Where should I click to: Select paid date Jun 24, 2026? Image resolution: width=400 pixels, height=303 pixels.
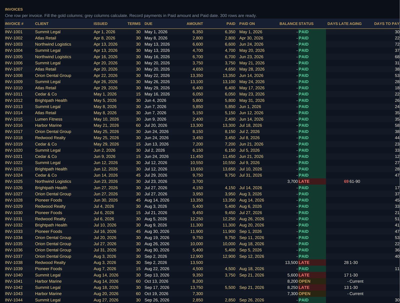(251, 44)
